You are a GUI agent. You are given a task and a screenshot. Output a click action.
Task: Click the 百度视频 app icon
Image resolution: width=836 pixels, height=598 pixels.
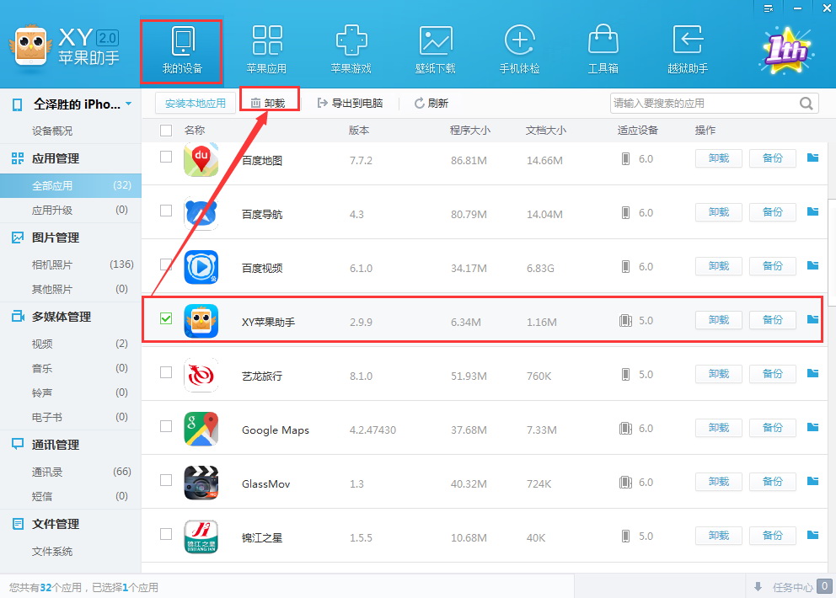point(201,267)
